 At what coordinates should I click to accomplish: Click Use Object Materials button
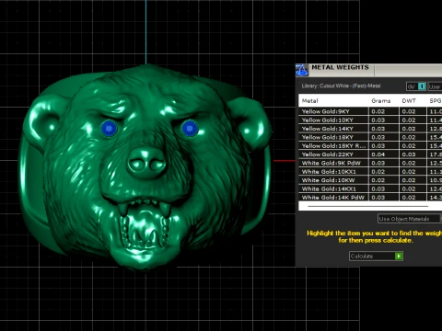coord(409,219)
